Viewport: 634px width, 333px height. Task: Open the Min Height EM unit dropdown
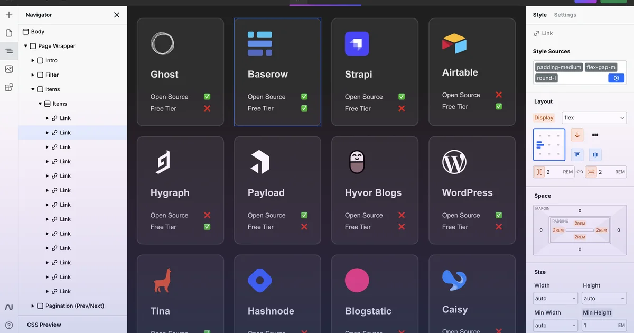coord(621,326)
